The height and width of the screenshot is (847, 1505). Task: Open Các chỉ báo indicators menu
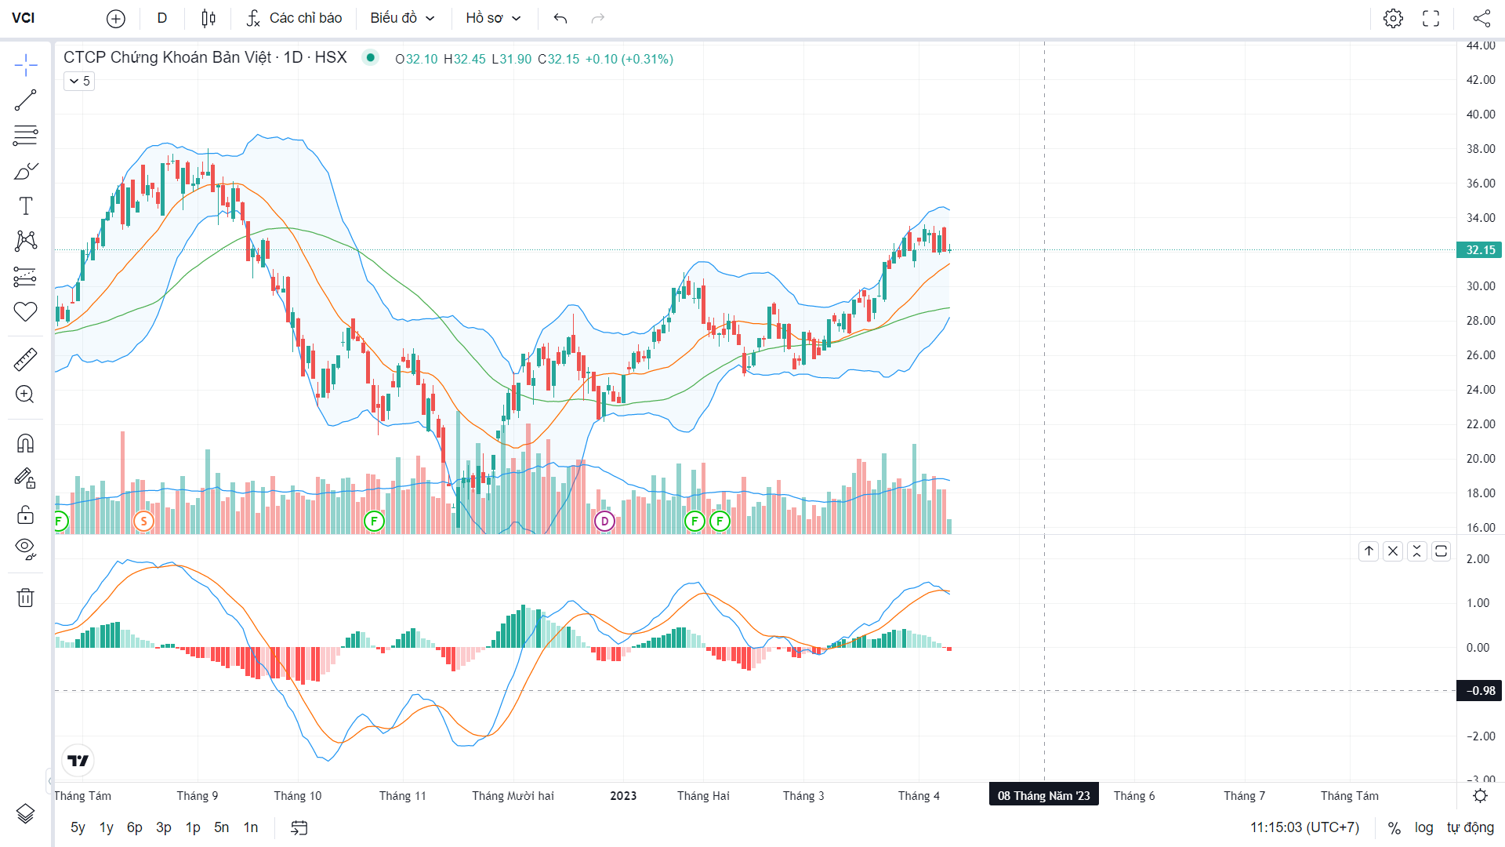(294, 18)
